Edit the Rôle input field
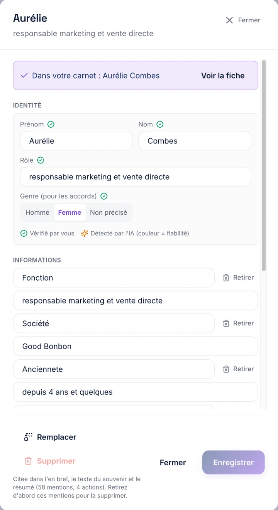The height and width of the screenshot is (510, 278). click(x=136, y=177)
